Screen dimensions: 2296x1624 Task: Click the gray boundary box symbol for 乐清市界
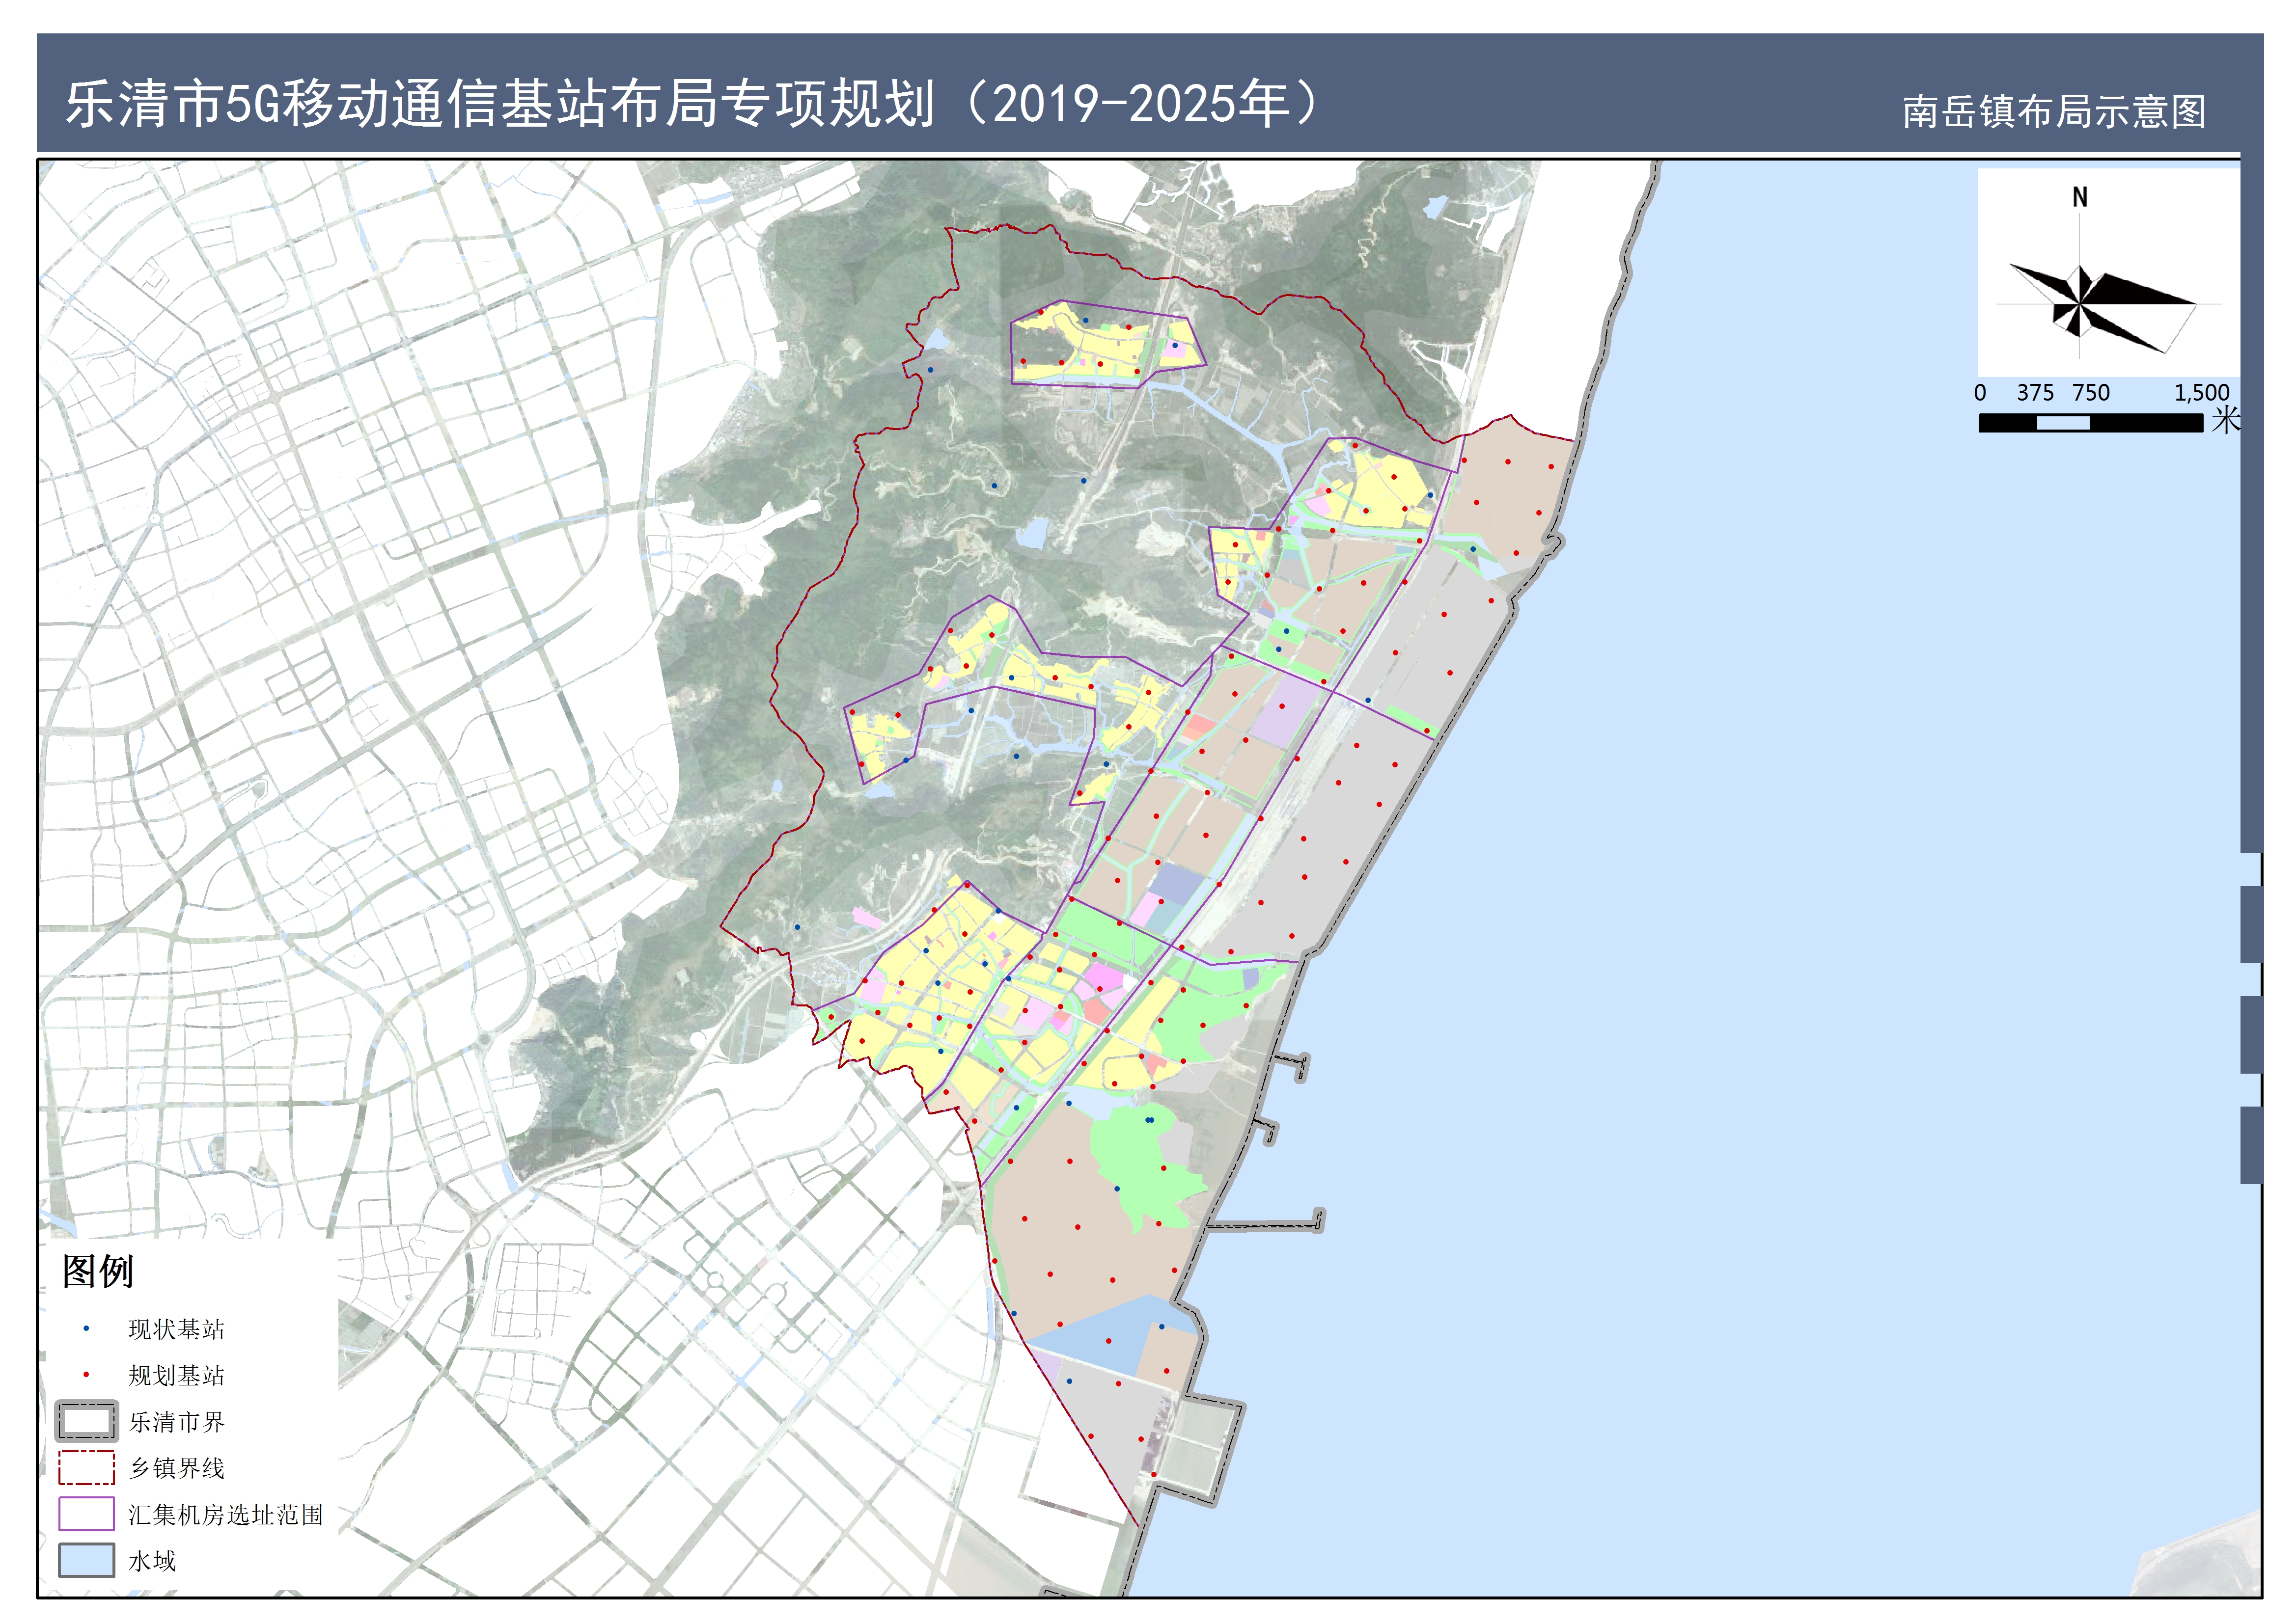point(86,1421)
